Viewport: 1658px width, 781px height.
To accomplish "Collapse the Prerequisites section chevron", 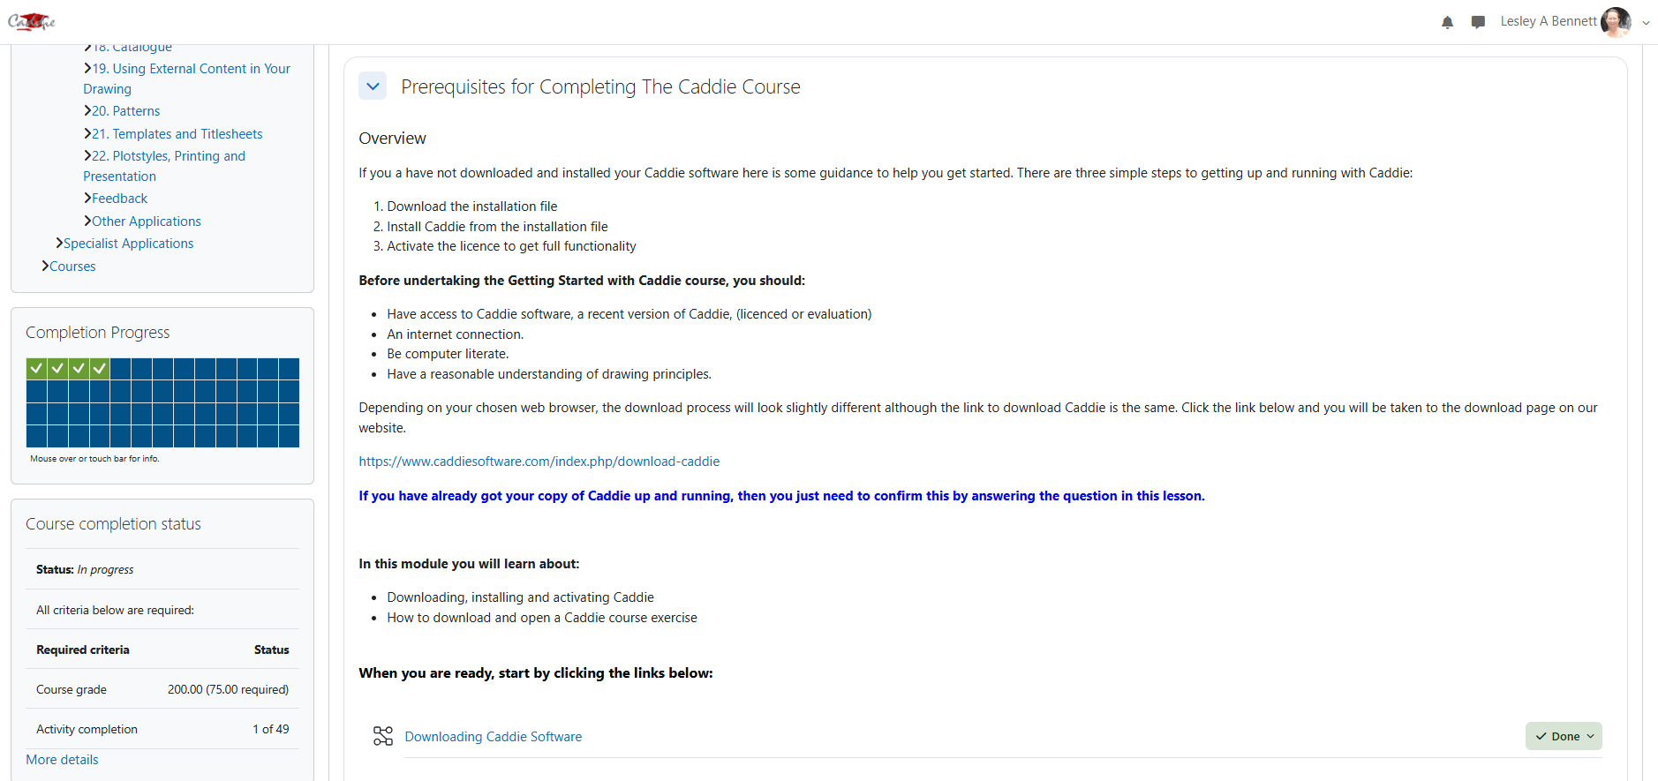I will tap(373, 86).
